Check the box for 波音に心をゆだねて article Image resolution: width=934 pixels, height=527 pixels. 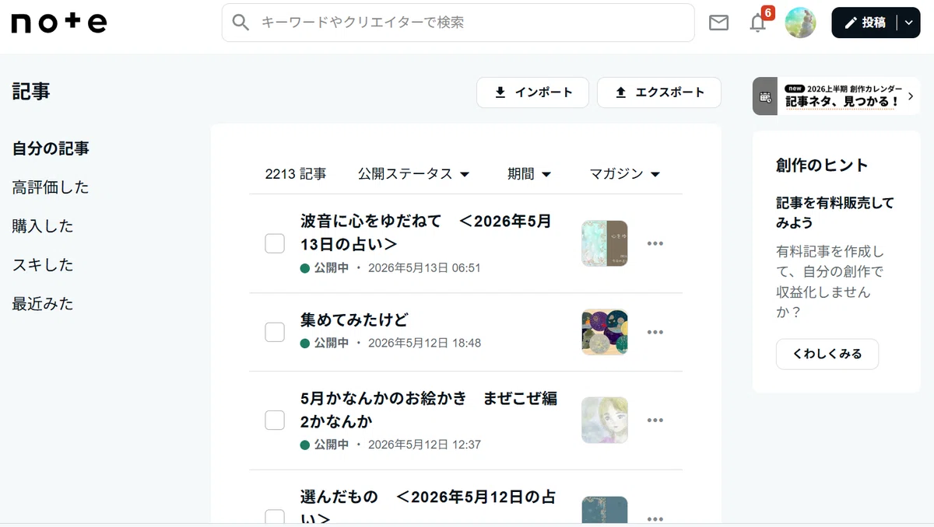275,243
